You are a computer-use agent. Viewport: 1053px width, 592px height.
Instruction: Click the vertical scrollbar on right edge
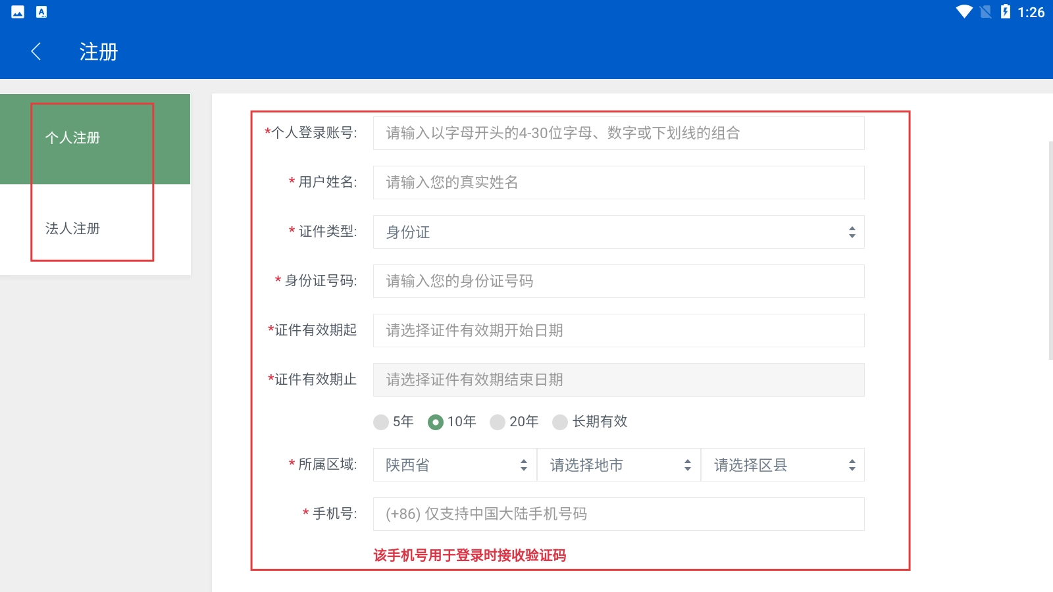point(1050,250)
